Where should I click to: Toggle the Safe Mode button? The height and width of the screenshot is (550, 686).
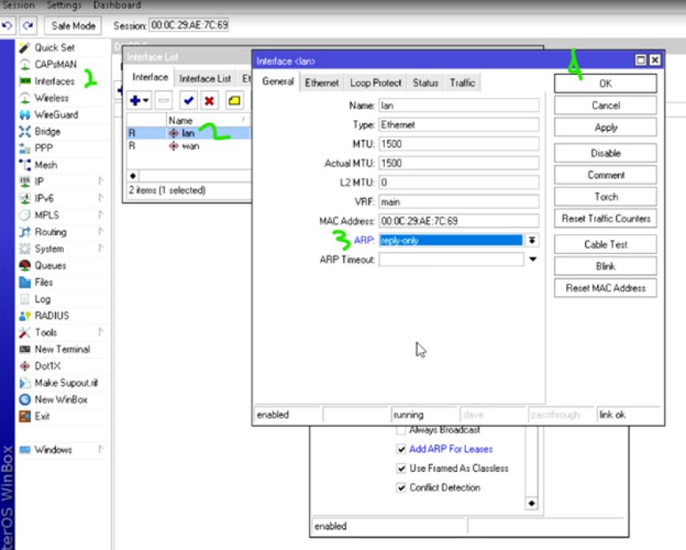click(73, 26)
